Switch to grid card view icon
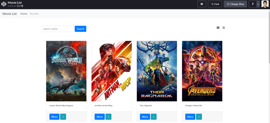Screen dimensions: 270x123 click(x=218, y=28)
